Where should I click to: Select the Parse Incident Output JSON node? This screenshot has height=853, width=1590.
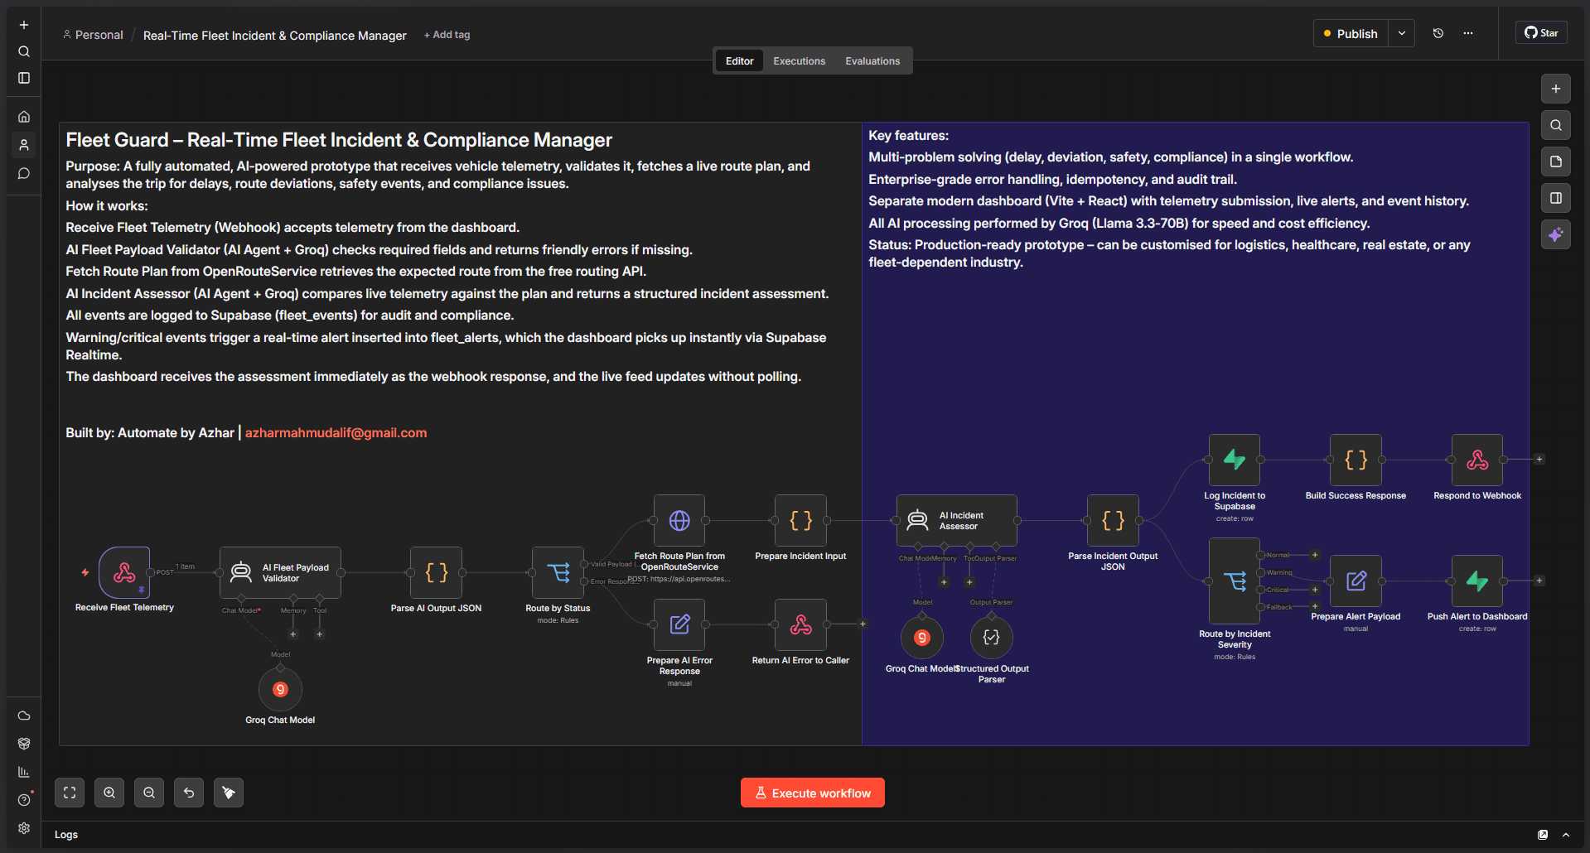[x=1113, y=520]
